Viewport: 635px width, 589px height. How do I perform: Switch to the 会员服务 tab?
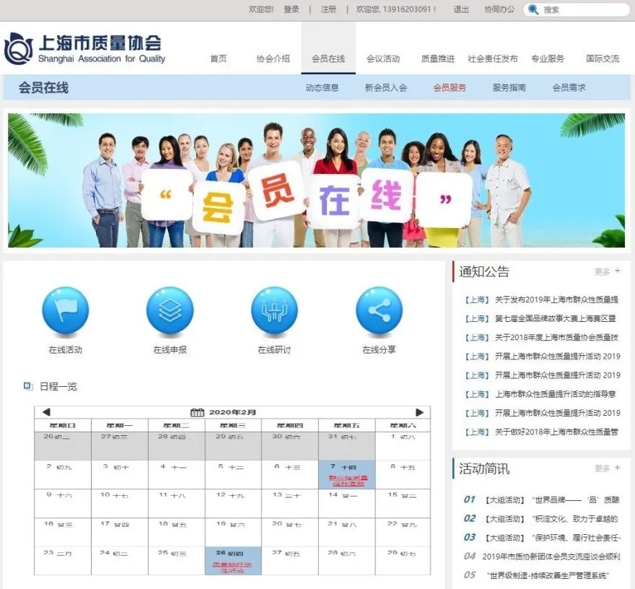pyautogui.click(x=449, y=87)
